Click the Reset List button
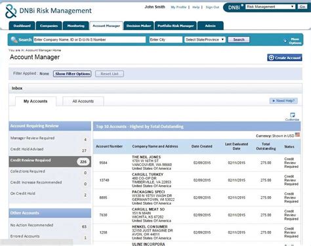 point(110,73)
